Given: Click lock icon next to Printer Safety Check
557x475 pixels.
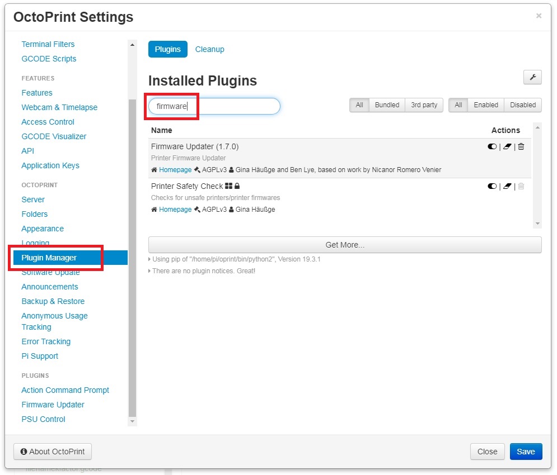Looking at the screenshot, I should [237, 186].
